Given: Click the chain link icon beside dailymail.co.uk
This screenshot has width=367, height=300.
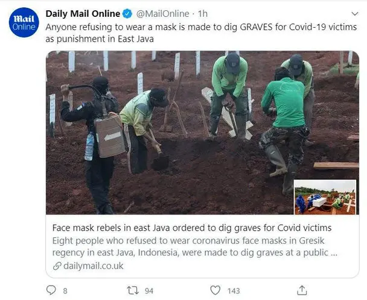Looking at the screenshot, I should click(57, 265).
